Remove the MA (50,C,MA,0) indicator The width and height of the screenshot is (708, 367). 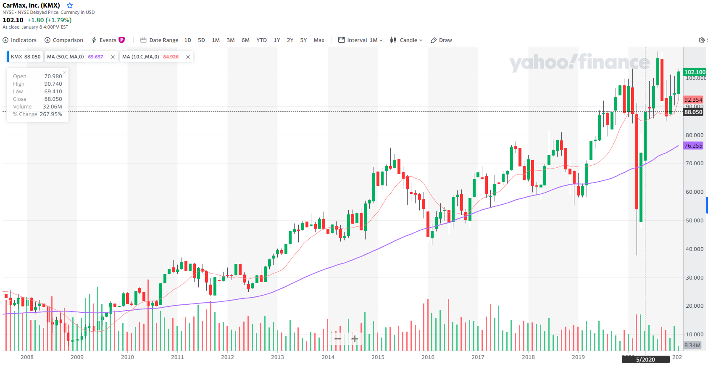pyautogui.click(x=113, y=57)
